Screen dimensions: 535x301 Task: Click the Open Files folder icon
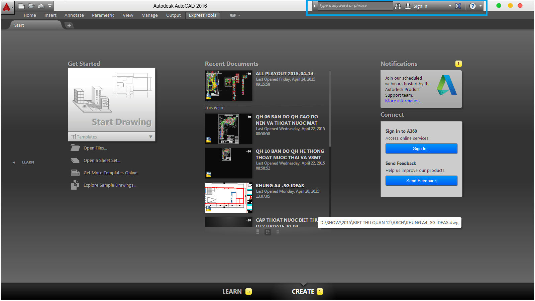click(x=75, y=148)
